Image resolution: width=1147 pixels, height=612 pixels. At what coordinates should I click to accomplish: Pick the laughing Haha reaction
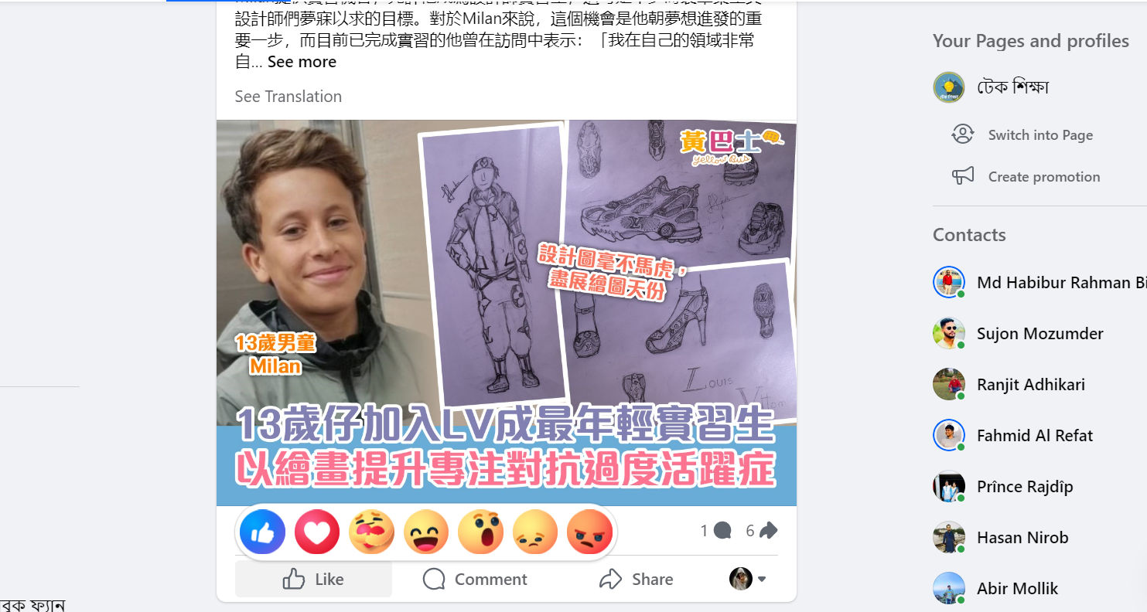click(426, 532)
